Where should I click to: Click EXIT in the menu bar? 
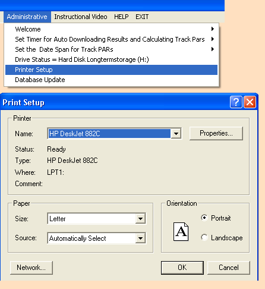click(142, 17)
